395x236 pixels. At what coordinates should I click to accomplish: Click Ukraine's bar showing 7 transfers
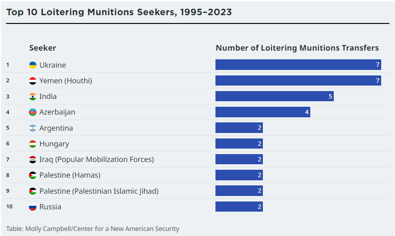[x=298, y=65]
